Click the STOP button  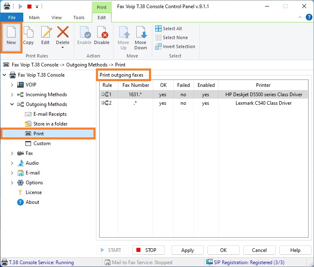(148, 250)
